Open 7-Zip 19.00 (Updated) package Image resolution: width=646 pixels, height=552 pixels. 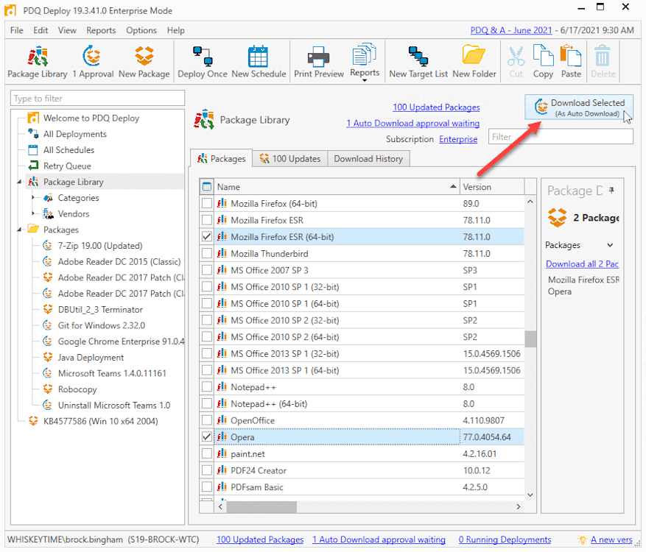[99, 246]
